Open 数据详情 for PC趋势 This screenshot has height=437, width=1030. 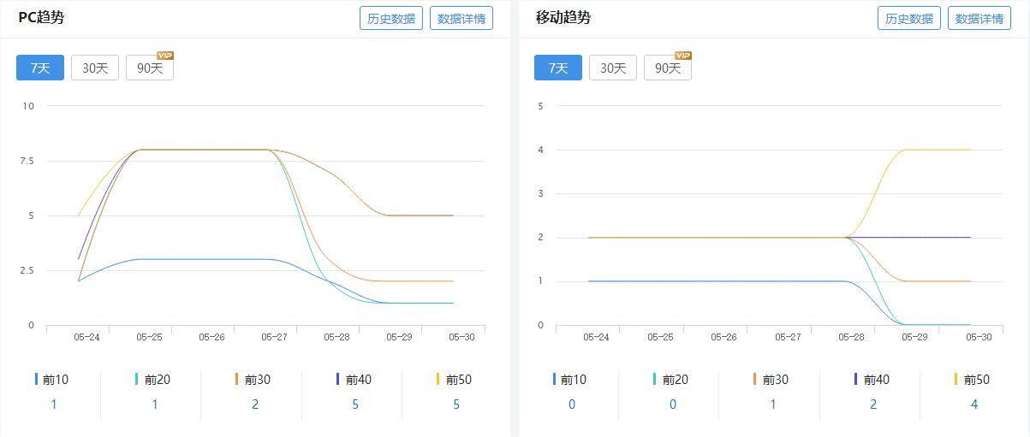click(461, 18)
